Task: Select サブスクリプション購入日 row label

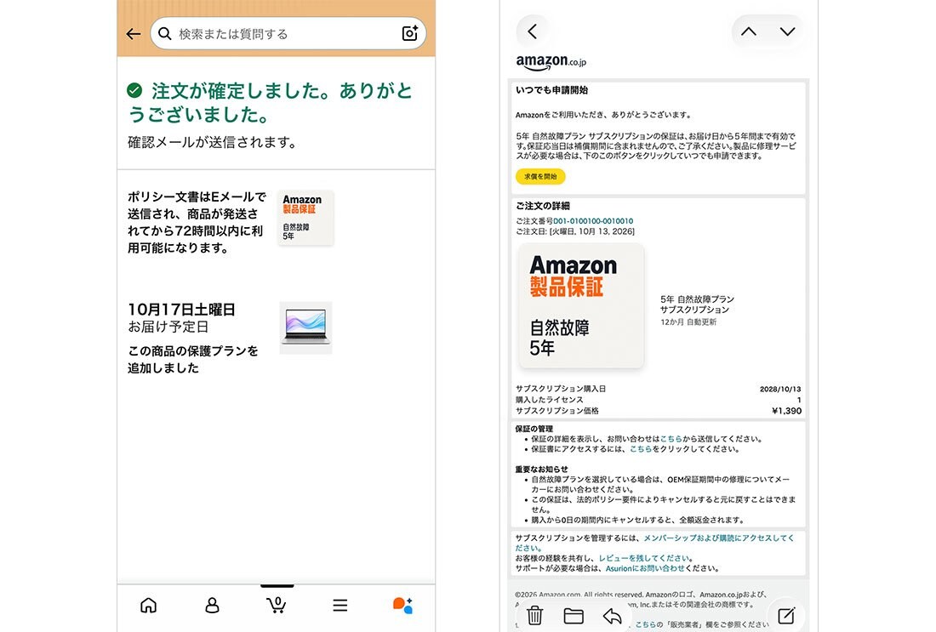Action: (x=561, y=389)
